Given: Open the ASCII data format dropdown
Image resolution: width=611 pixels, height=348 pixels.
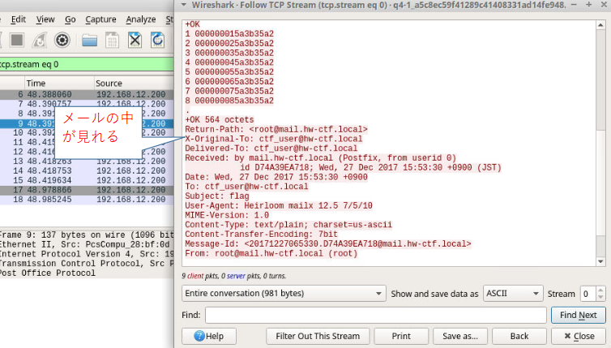Looking at the screenshot, I should click(x=513, y=294).
